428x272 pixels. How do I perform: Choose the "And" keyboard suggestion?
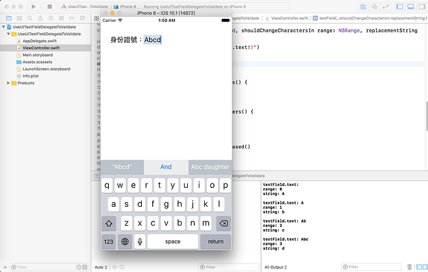click(x=166, y=167)
